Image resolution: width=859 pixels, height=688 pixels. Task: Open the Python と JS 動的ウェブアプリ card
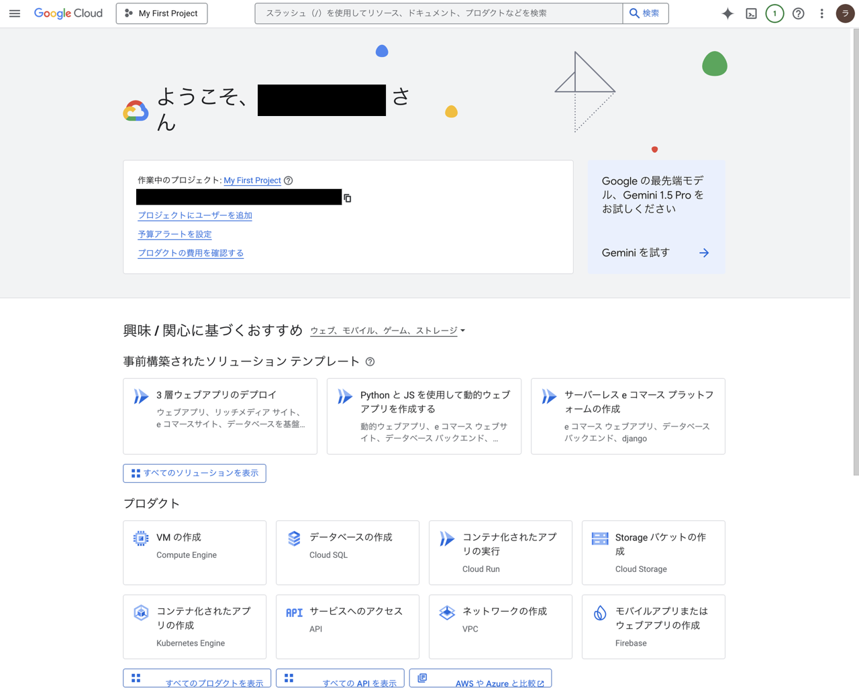424,416
